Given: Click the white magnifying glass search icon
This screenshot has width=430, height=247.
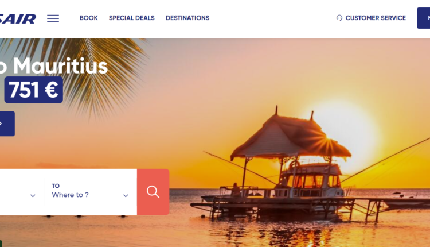Looking at the screenshot, I should [153, 192].
